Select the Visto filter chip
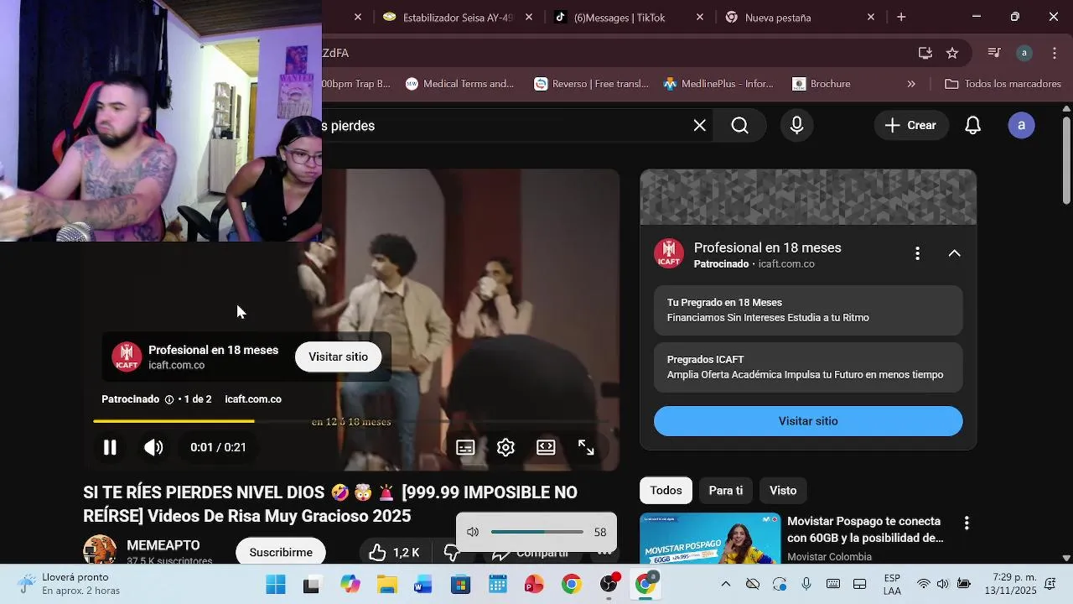This screenshot has width=1073, height=604. [x=783, y=490]
